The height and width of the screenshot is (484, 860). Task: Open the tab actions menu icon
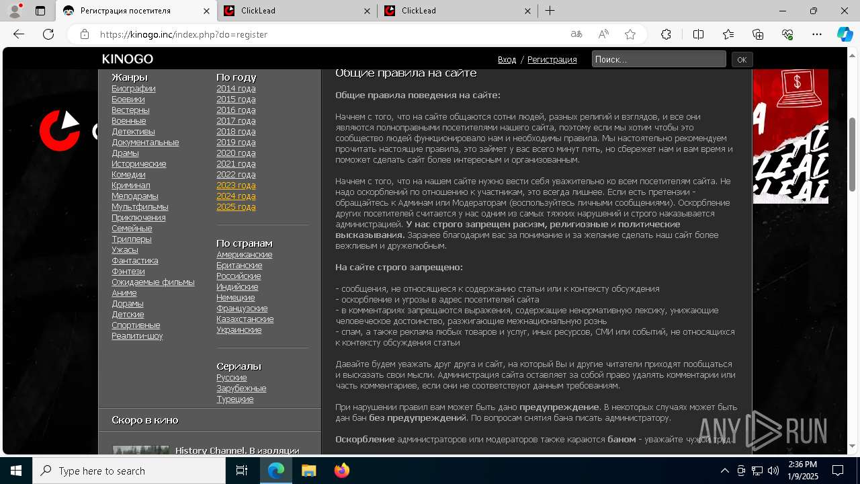[x=40, y=11]
